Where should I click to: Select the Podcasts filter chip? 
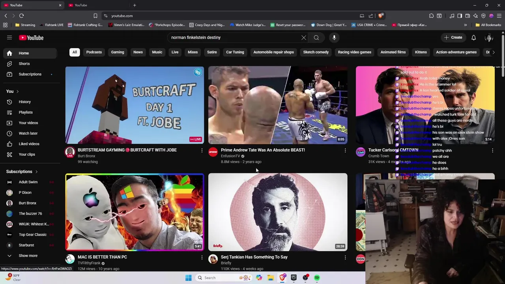[94, 52]
